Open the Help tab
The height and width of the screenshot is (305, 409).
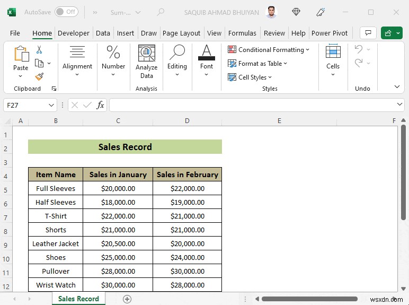click(x=298, y=33)
